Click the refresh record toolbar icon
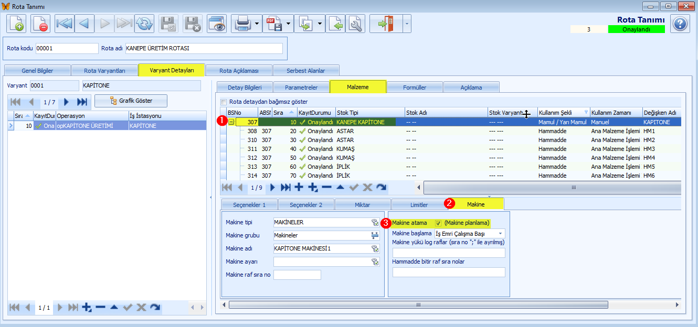 coord(144,24)
